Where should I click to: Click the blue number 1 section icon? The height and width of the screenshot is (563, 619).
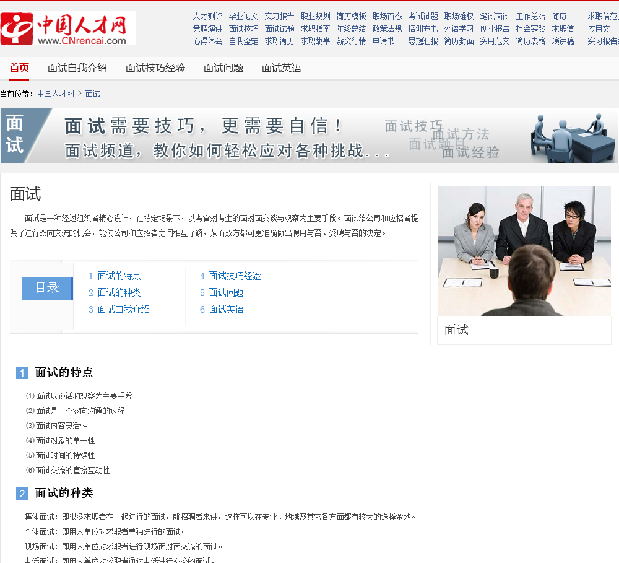tap(22, 373)
